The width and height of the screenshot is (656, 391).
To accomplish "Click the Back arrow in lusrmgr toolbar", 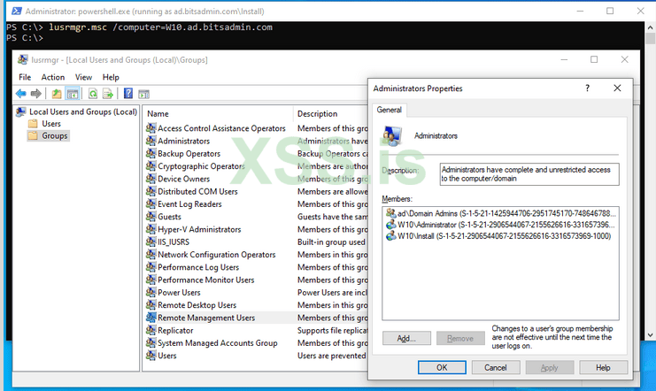I will pos(21,94).
